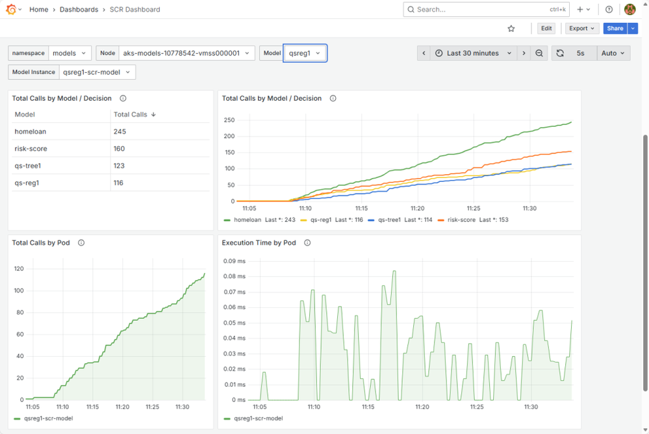The height and width of the screenshot is (434, 649).
Task: Open the help question mark icon
Action: [609, 9]
